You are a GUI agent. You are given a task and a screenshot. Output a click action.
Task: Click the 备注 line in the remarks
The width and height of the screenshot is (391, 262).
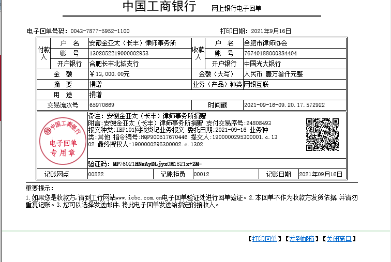pyautogui.click(x=147, y=116)
